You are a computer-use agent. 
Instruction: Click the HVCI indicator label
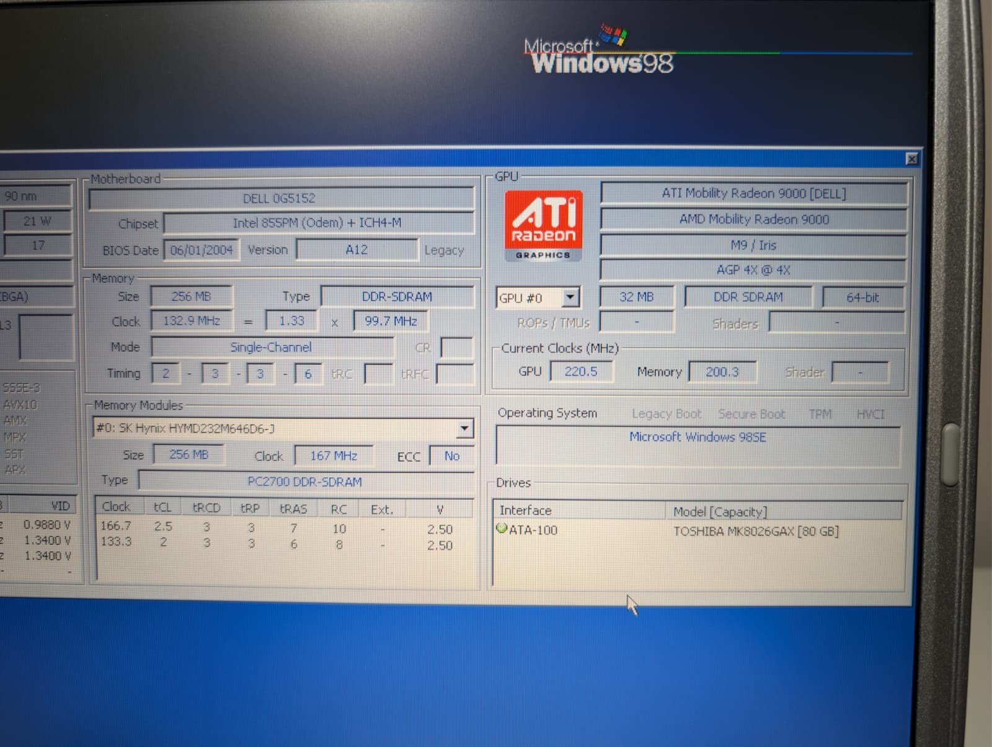tap(870, 414)
